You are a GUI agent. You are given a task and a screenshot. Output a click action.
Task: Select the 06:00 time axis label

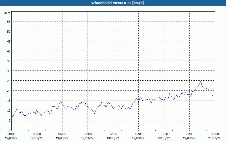point(62,134)
